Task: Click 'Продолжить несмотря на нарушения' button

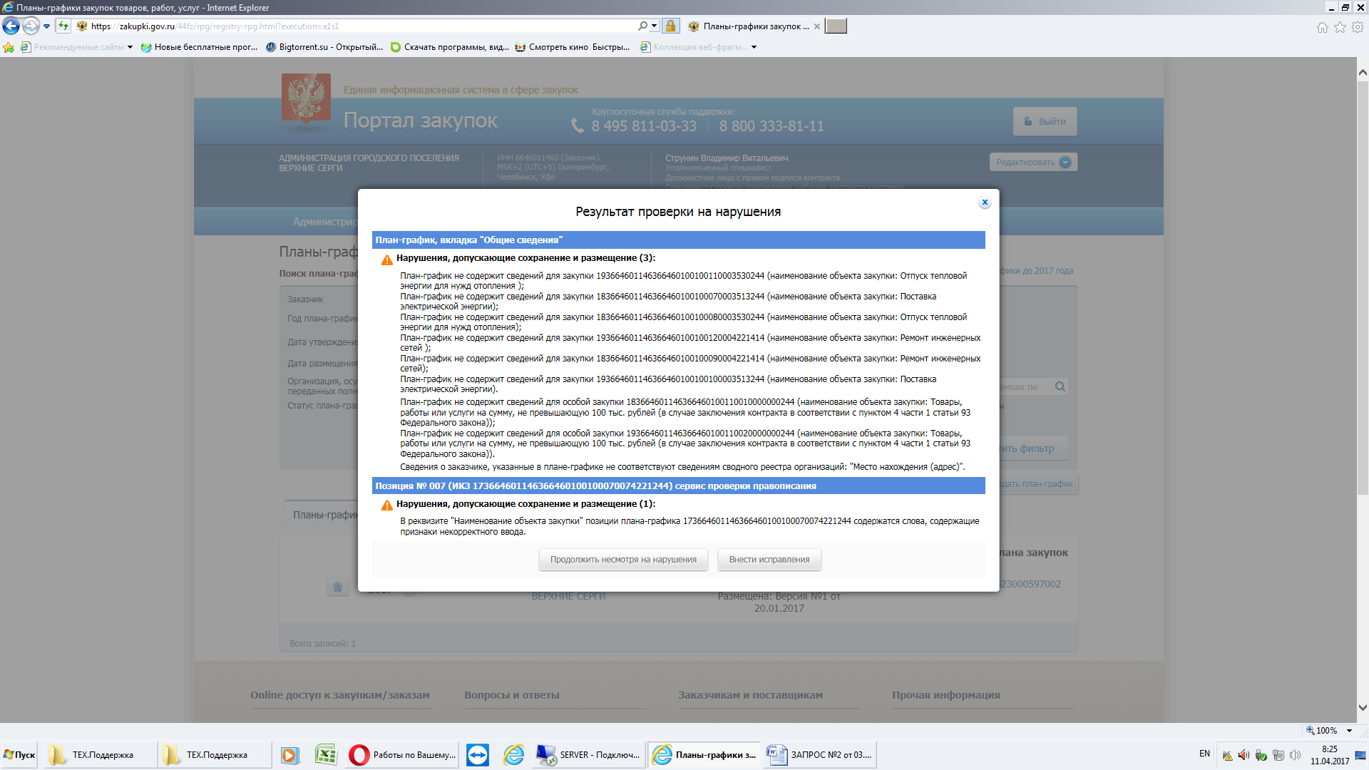Action: (x=622, y=560)
